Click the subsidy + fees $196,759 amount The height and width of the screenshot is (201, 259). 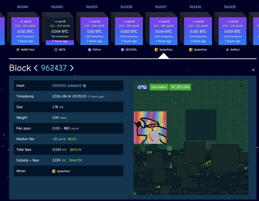[x=75, y=160]
